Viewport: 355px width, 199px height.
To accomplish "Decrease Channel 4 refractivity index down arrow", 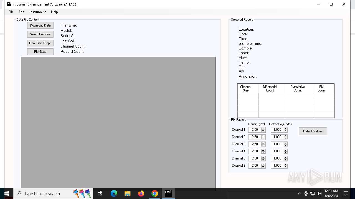I will click(x=286, y=153).
